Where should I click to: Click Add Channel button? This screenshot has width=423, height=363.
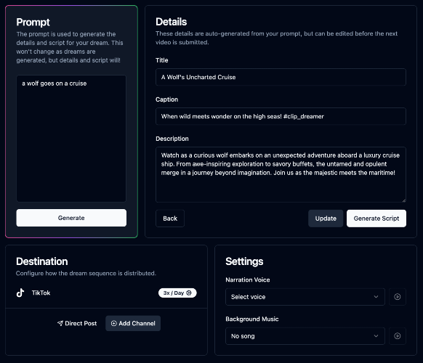tap(133, 323)
